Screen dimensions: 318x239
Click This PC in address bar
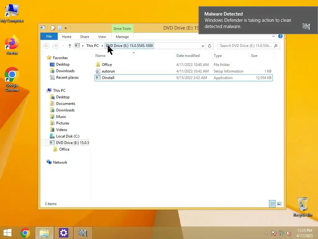click(93, 46)
